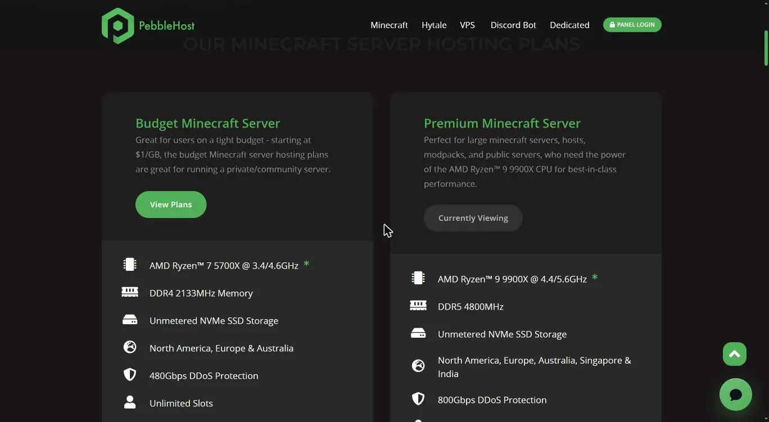Click the PebbleHost logo
Screen dimensions: 769x422
click(x=148, y=26)
